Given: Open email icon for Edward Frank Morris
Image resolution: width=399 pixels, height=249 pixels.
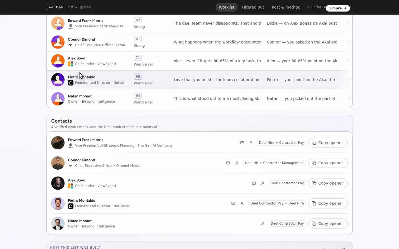Looking at the screenshot, I should (x=242, y=143).
